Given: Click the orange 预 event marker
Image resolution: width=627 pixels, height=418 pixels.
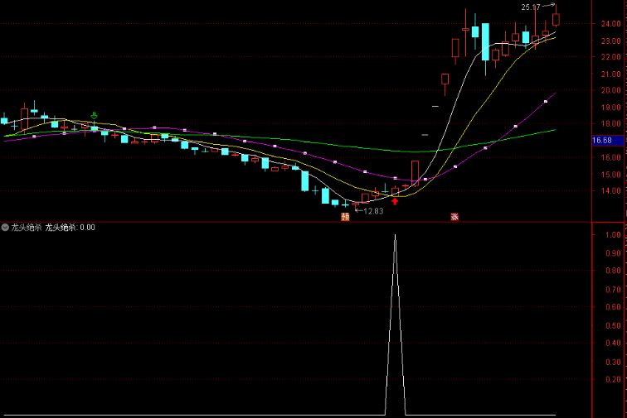Looking at the screenshot, I should (345, 217).
